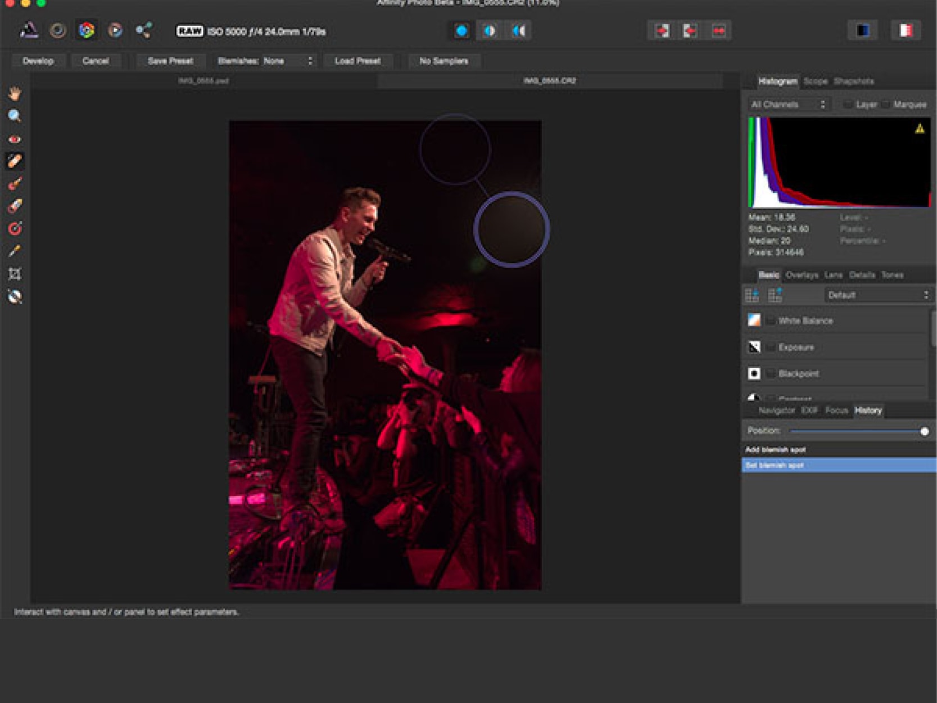Select the Overlay Paint brush tool
This screenshot has width=937, height=703.
pos(15,183)
